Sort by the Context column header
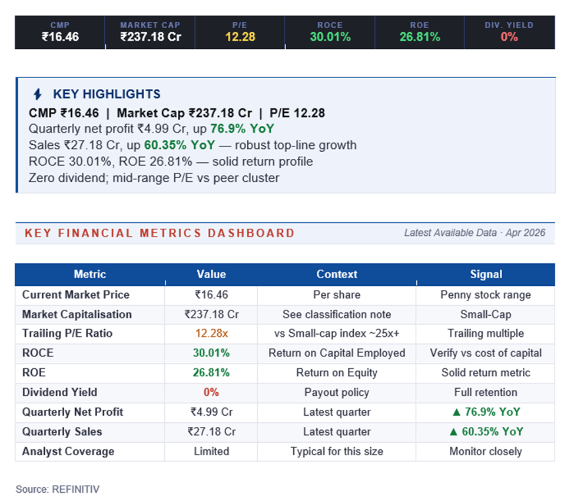The image size is (574, 501). click(x=337, y=274)
